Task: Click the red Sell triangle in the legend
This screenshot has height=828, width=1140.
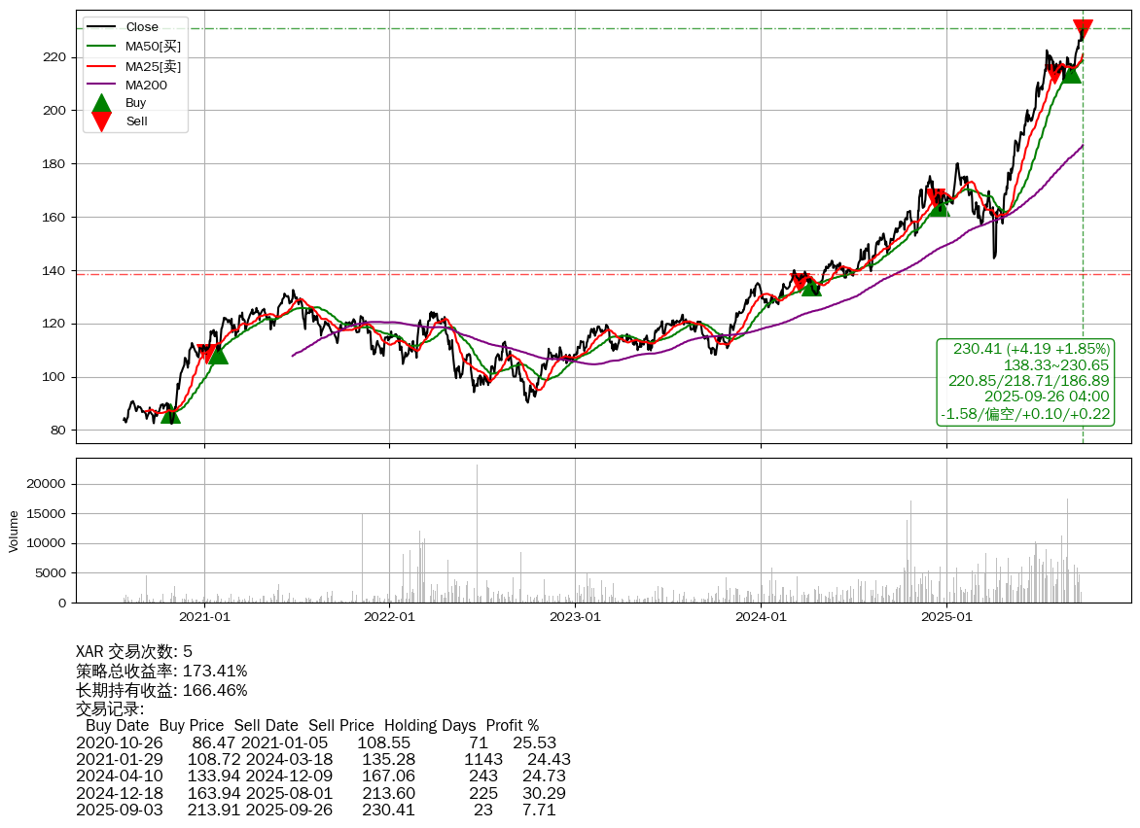Action: 101,121
